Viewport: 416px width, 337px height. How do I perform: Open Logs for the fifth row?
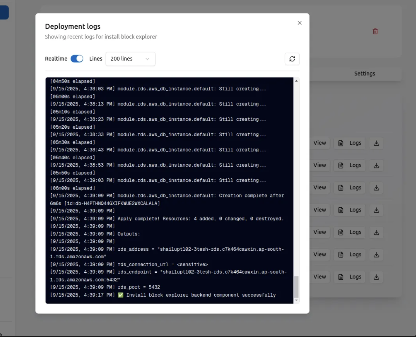coord(350,232)
